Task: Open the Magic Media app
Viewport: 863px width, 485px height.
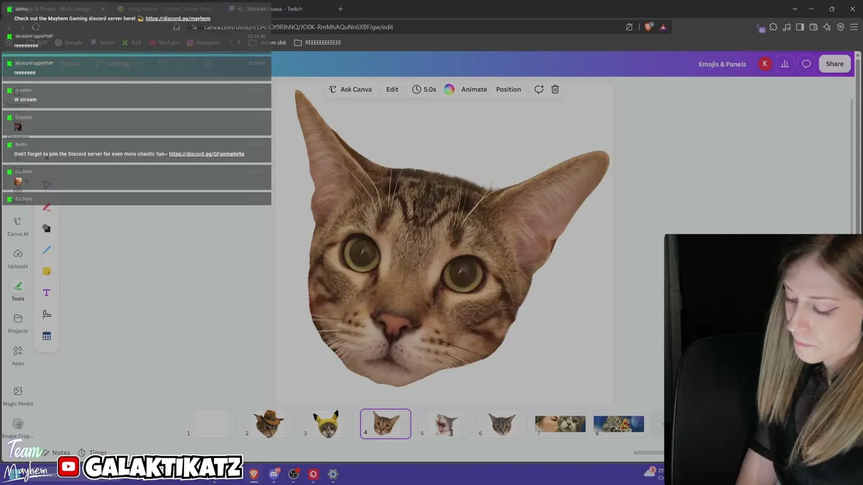Action: click(18, 396)
